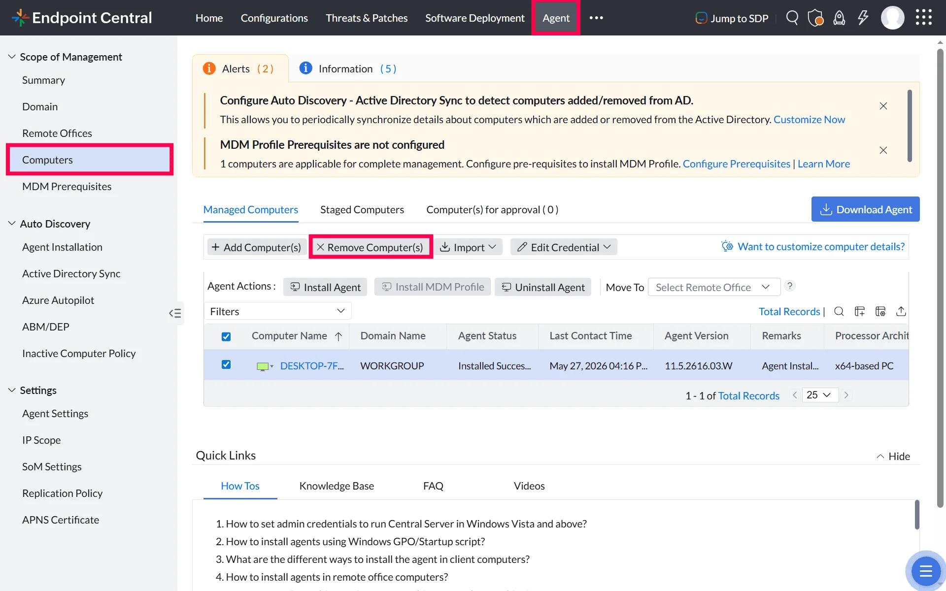Go to next page of records
Screen dimensions: 946x591
[846, 395]
